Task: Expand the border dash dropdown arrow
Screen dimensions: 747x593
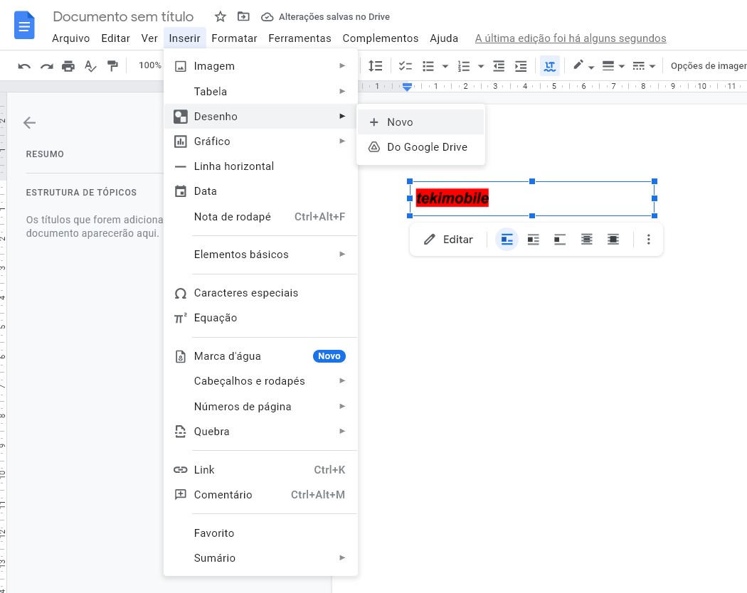Action: click(652, 67)
